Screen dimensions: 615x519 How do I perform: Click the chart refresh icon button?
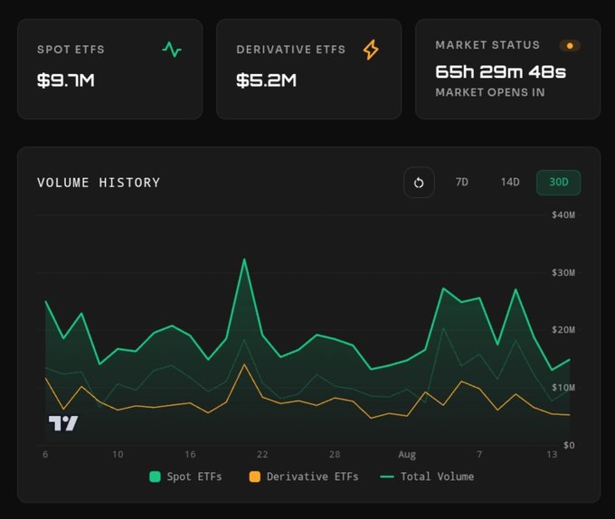[x=419, y=183]
